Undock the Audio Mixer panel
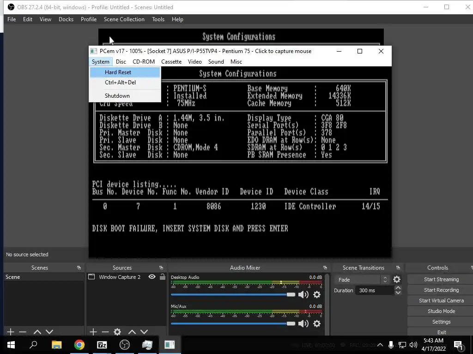473x354 pixels. [325, 268]
